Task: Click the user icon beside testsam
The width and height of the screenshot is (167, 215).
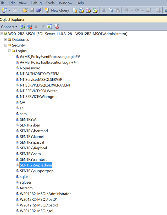Action: [x=17, y=188]
